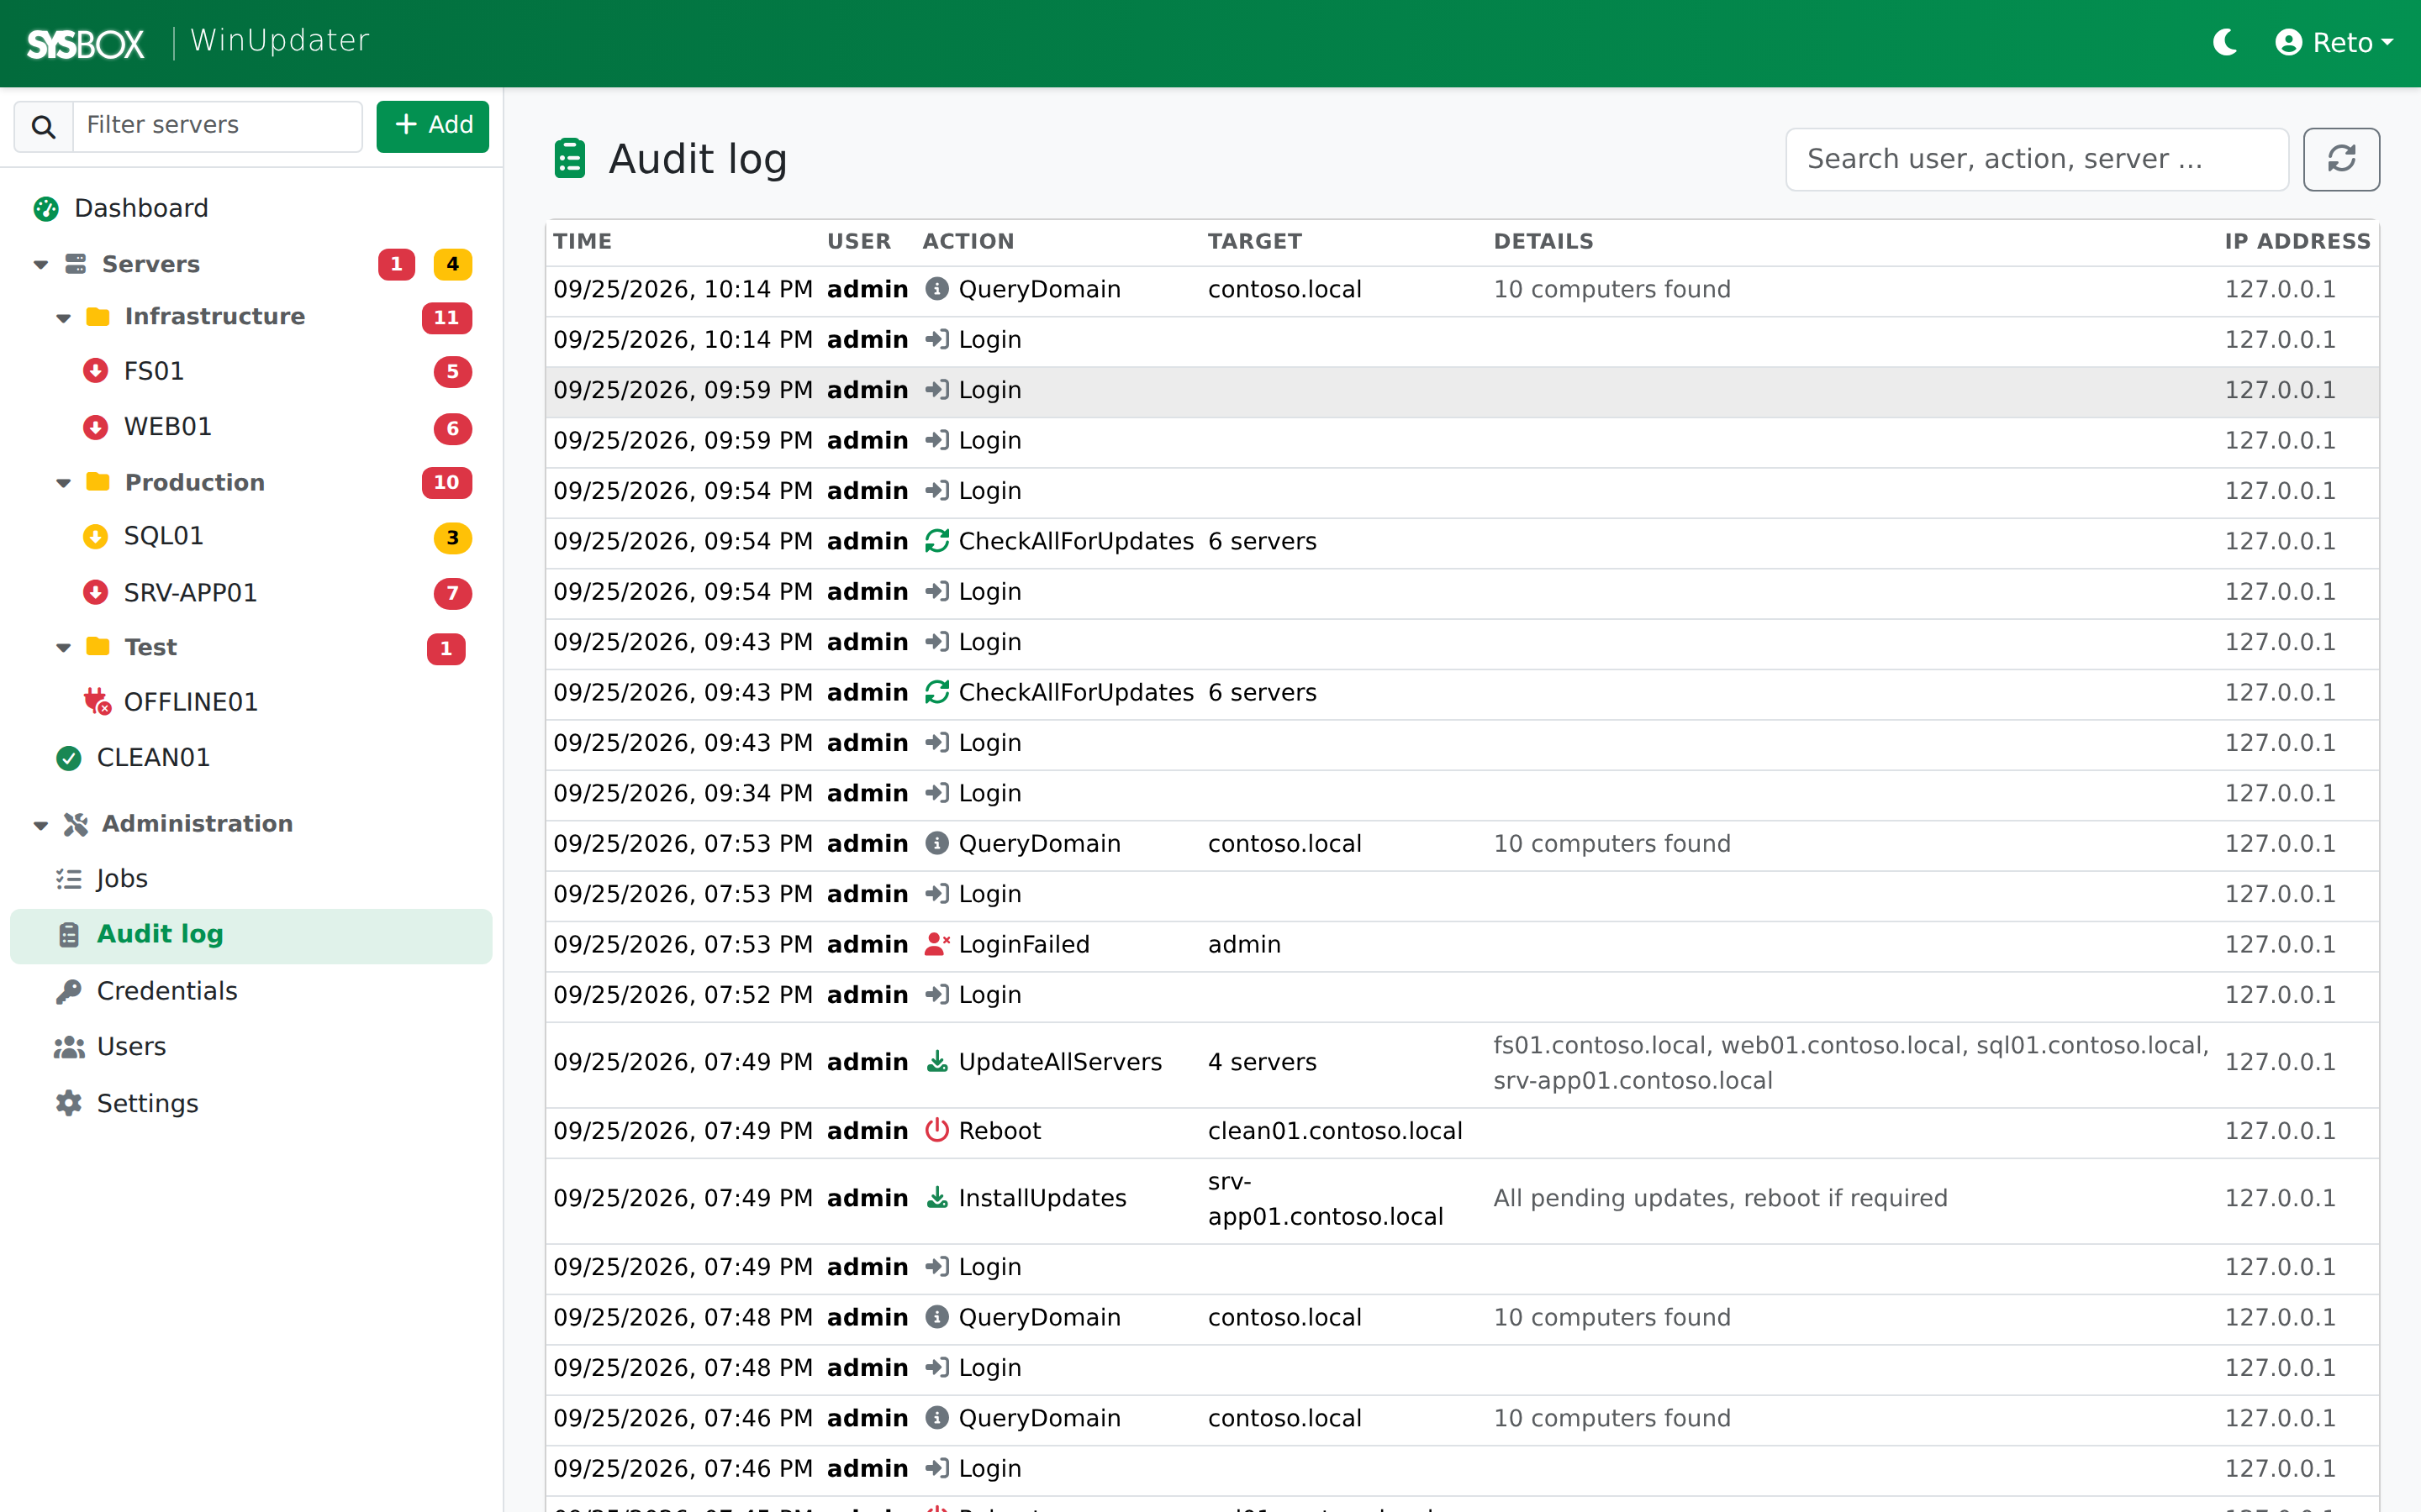Click the login icon in the 10:14 PM Login row
This screenshot has width=2421, height=1512.
(936, 340)
